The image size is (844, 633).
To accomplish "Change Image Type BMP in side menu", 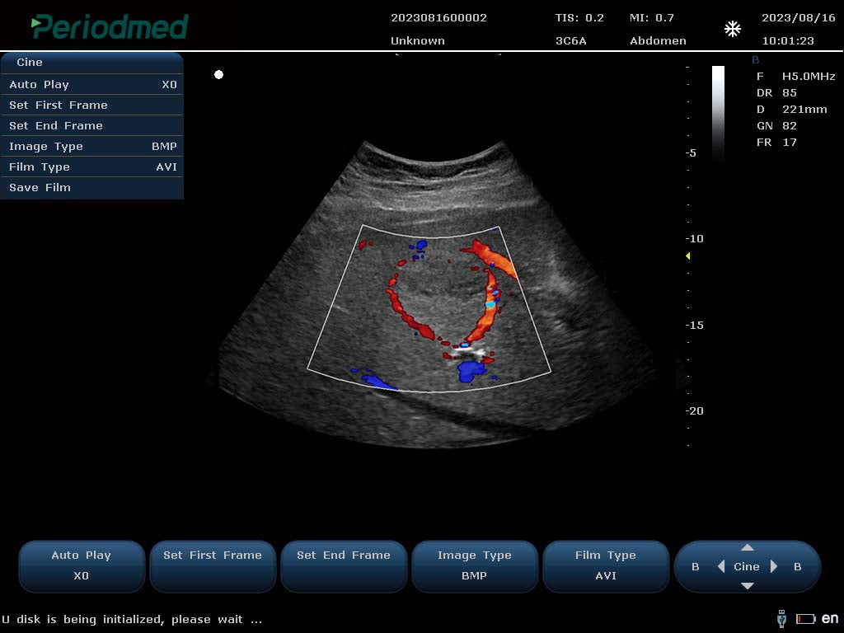I will coord(91,147).
